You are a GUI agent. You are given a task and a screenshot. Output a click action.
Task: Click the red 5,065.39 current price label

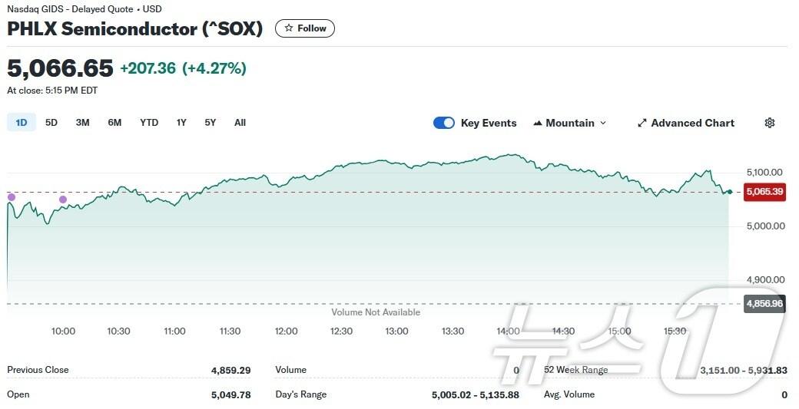click(x=764, y=192)
